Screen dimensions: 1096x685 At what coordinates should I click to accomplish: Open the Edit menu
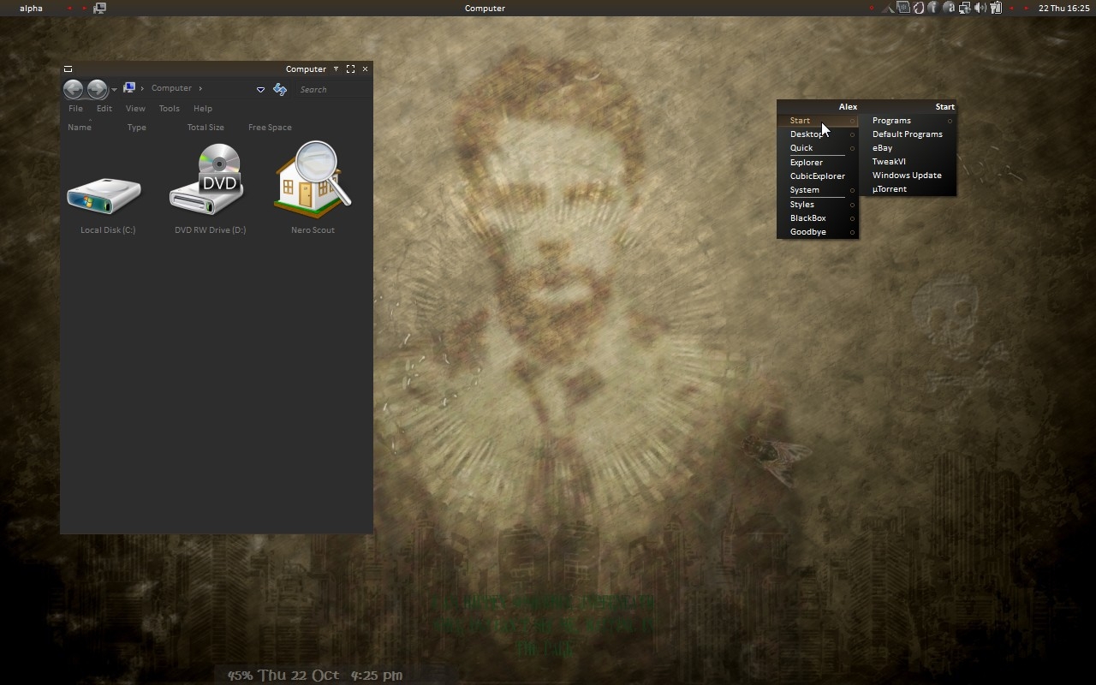104,109
